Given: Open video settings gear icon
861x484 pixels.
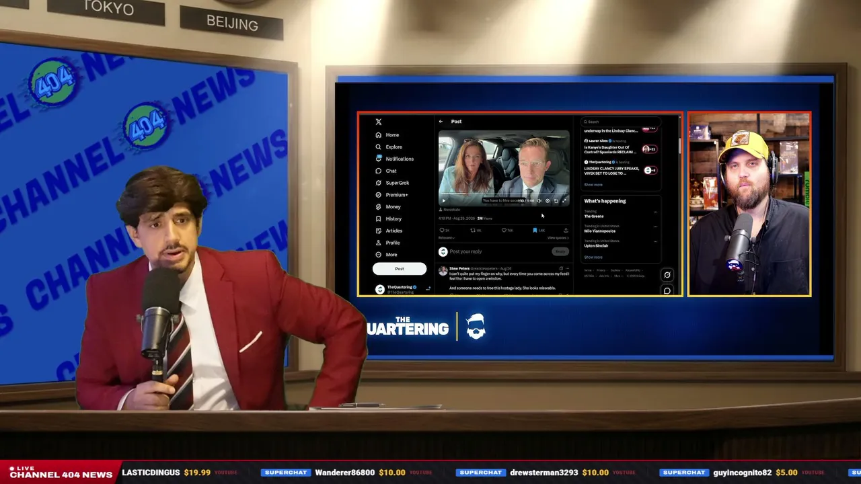Looking at the screenshot, I should pos(548,200).
